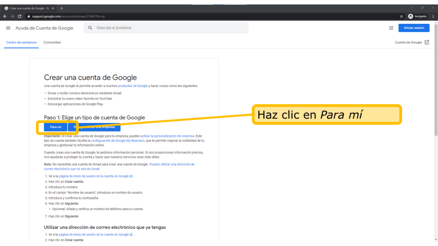The image size is (438, 246).
Task: Click the Encontrar tu nuevo vídeo favorito bullet
Action: [x=80, y=99]
